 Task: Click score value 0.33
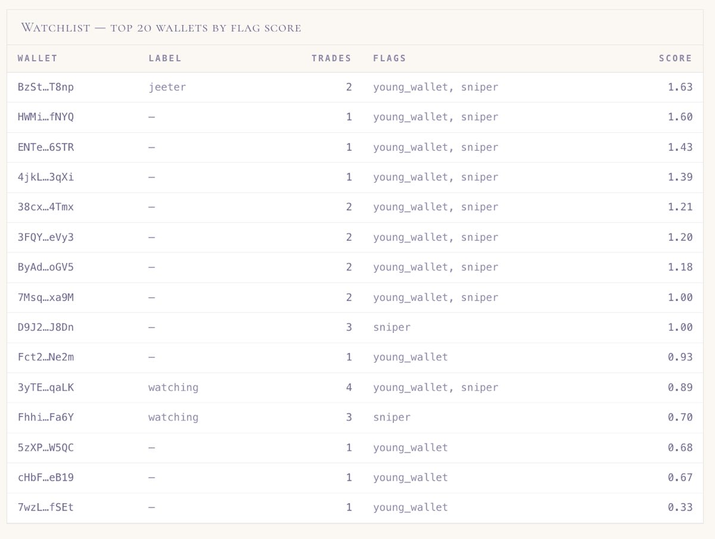click(x=680, y=507)
